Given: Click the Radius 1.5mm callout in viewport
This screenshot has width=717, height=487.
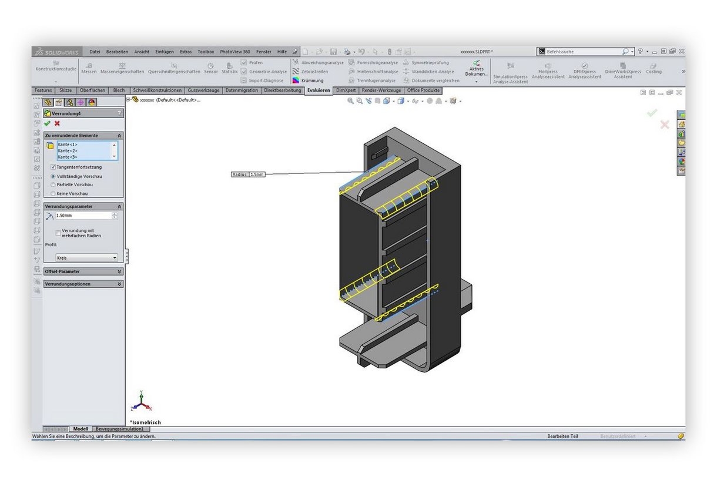Looking at the screenshot, I should [x=249, y=174].
